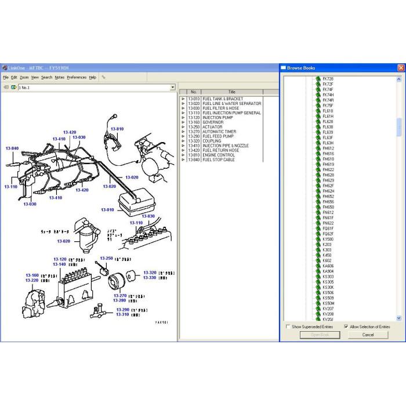Screen dimensions: 406x406
Task: Toggle Allow Selection of Entries checkbox
Action: 346,327
